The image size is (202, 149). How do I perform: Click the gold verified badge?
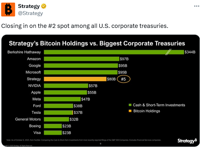tap(44, 6)
